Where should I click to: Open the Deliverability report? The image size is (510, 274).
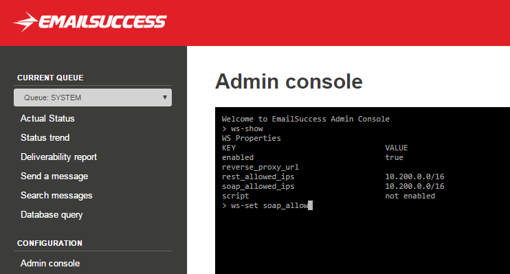[x=59, y=157]
